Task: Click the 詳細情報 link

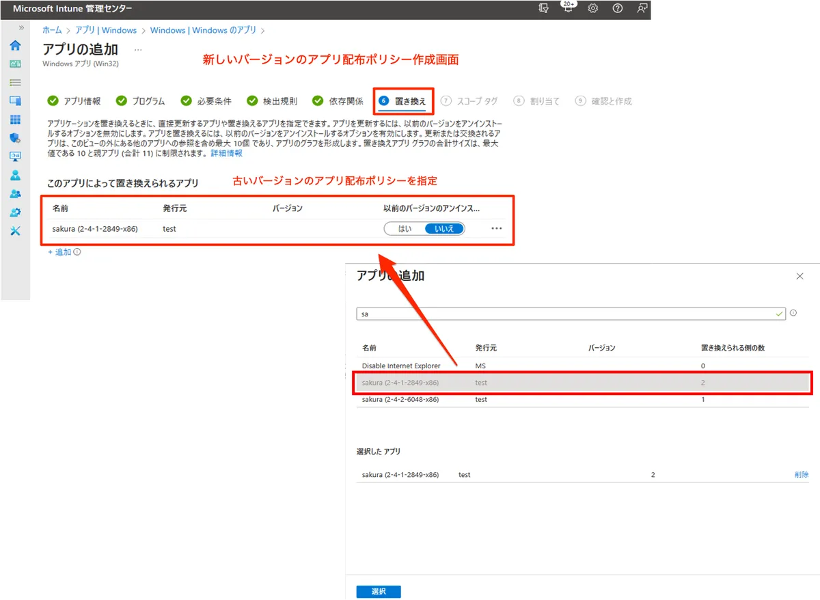Action: pos(226,154)
